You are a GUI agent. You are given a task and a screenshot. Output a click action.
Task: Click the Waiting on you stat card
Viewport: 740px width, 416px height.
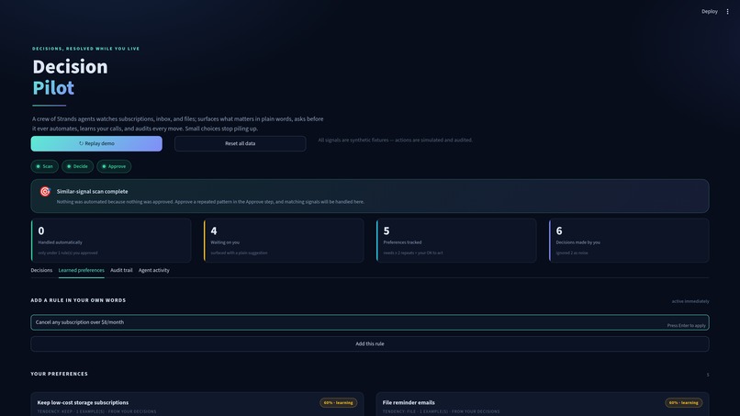click(x=284, y=241)
